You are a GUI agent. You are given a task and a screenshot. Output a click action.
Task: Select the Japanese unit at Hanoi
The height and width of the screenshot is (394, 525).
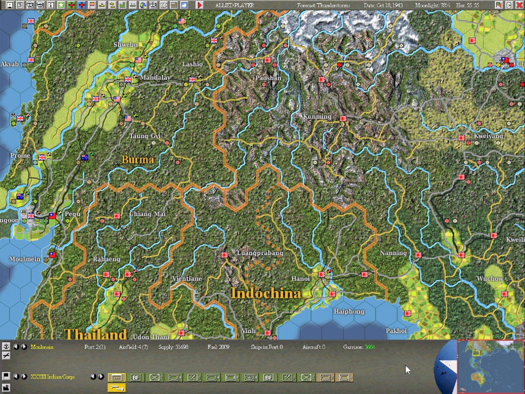322,274
